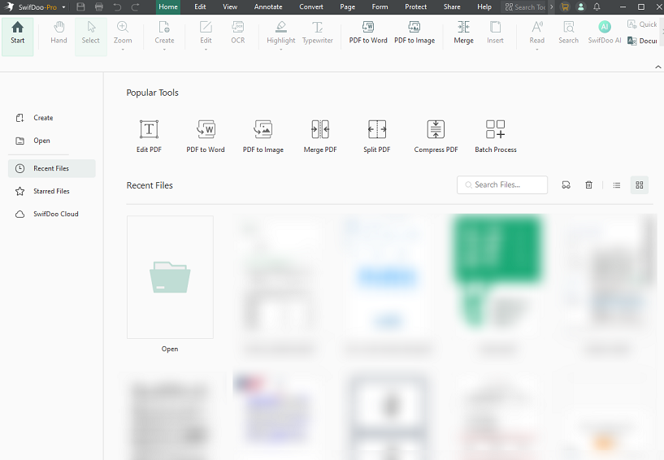Viewport: 664px width, 460px height.
Task: Open the Help tab
Action: (x=484, y=7)
